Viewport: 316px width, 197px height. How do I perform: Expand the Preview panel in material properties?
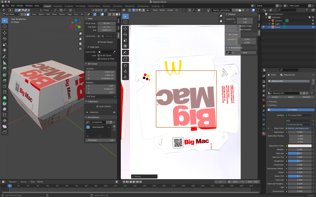(268, 102)
